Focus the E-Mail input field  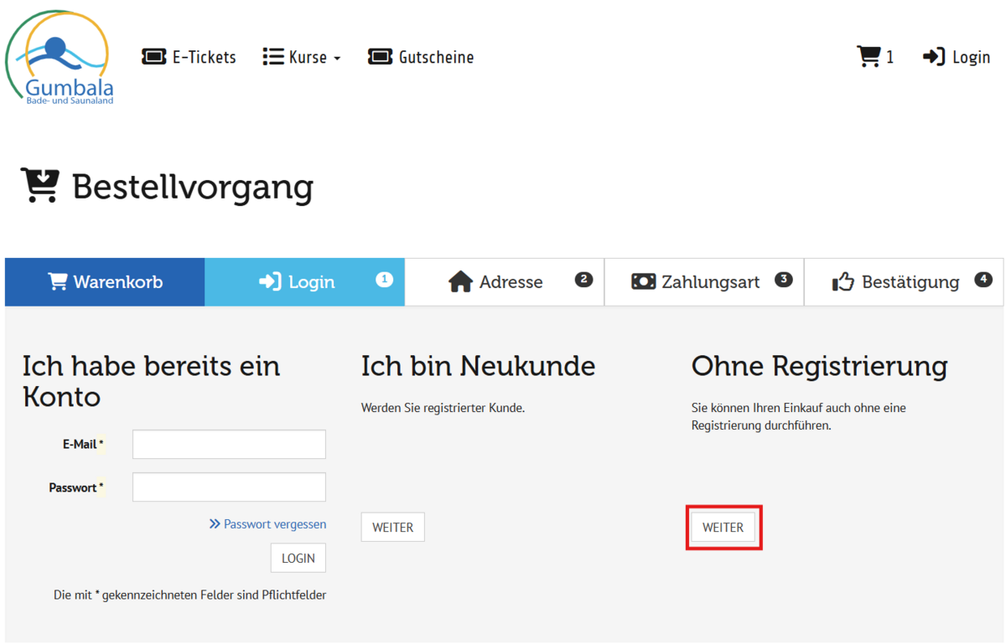pyautogui.click(x=229, y=445)
